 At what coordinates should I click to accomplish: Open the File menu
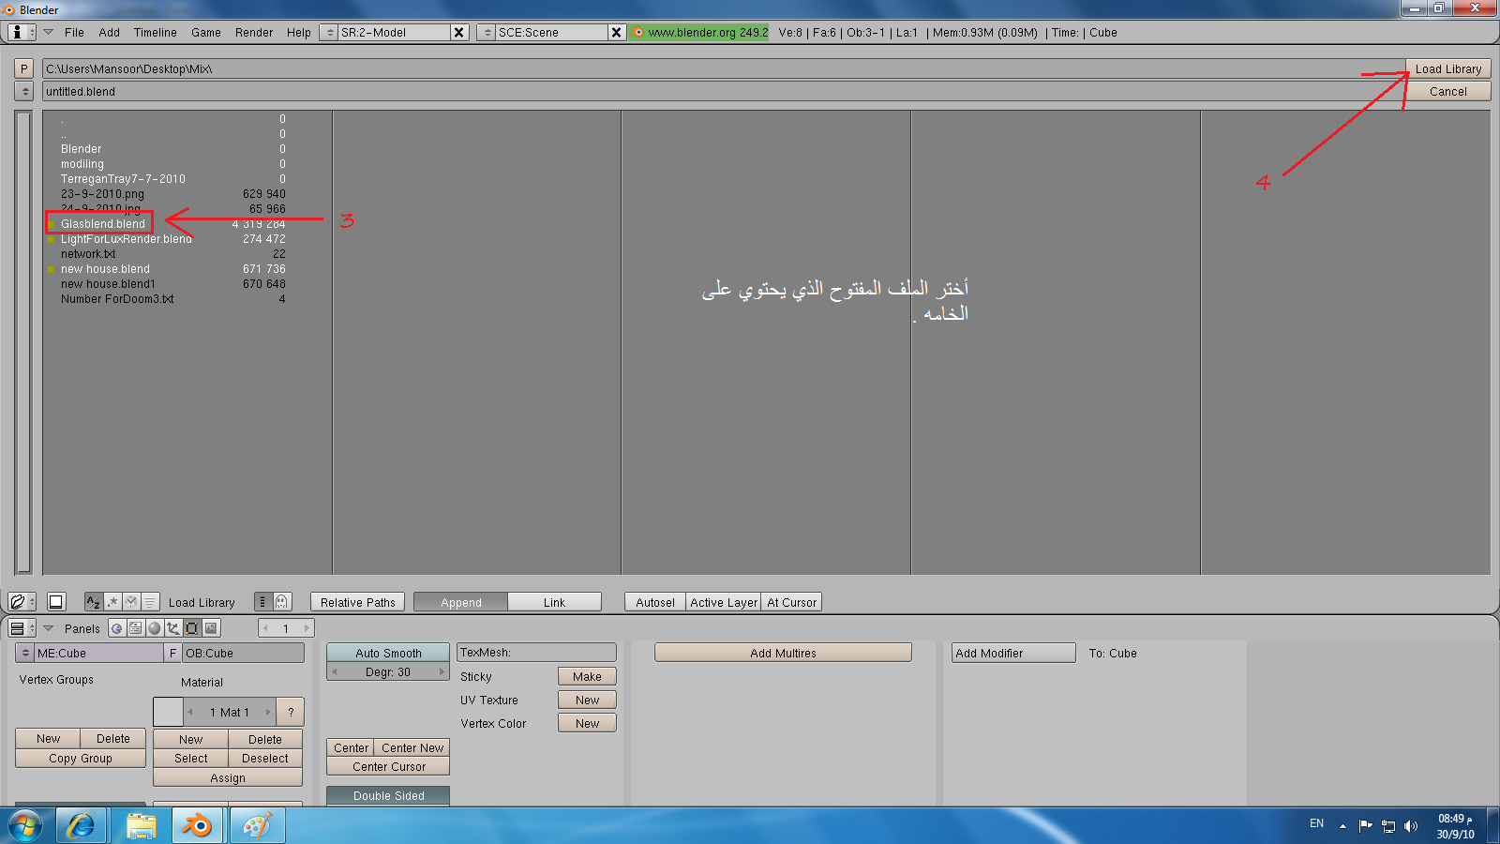(x=74, y=32)
